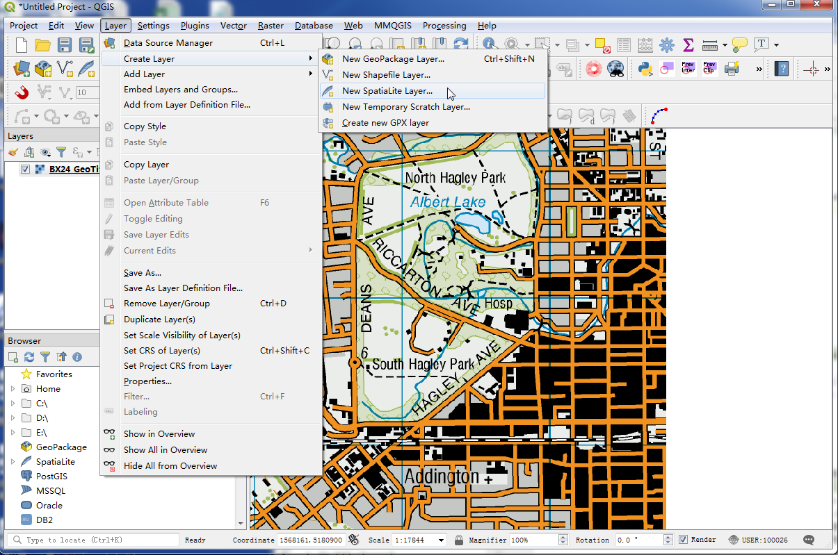This screenshot has height=555, width=838.
Task: Click the Save Project As icon
Action: (86, 46)
